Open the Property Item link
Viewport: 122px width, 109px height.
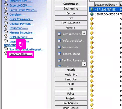(x=21, y=54)
